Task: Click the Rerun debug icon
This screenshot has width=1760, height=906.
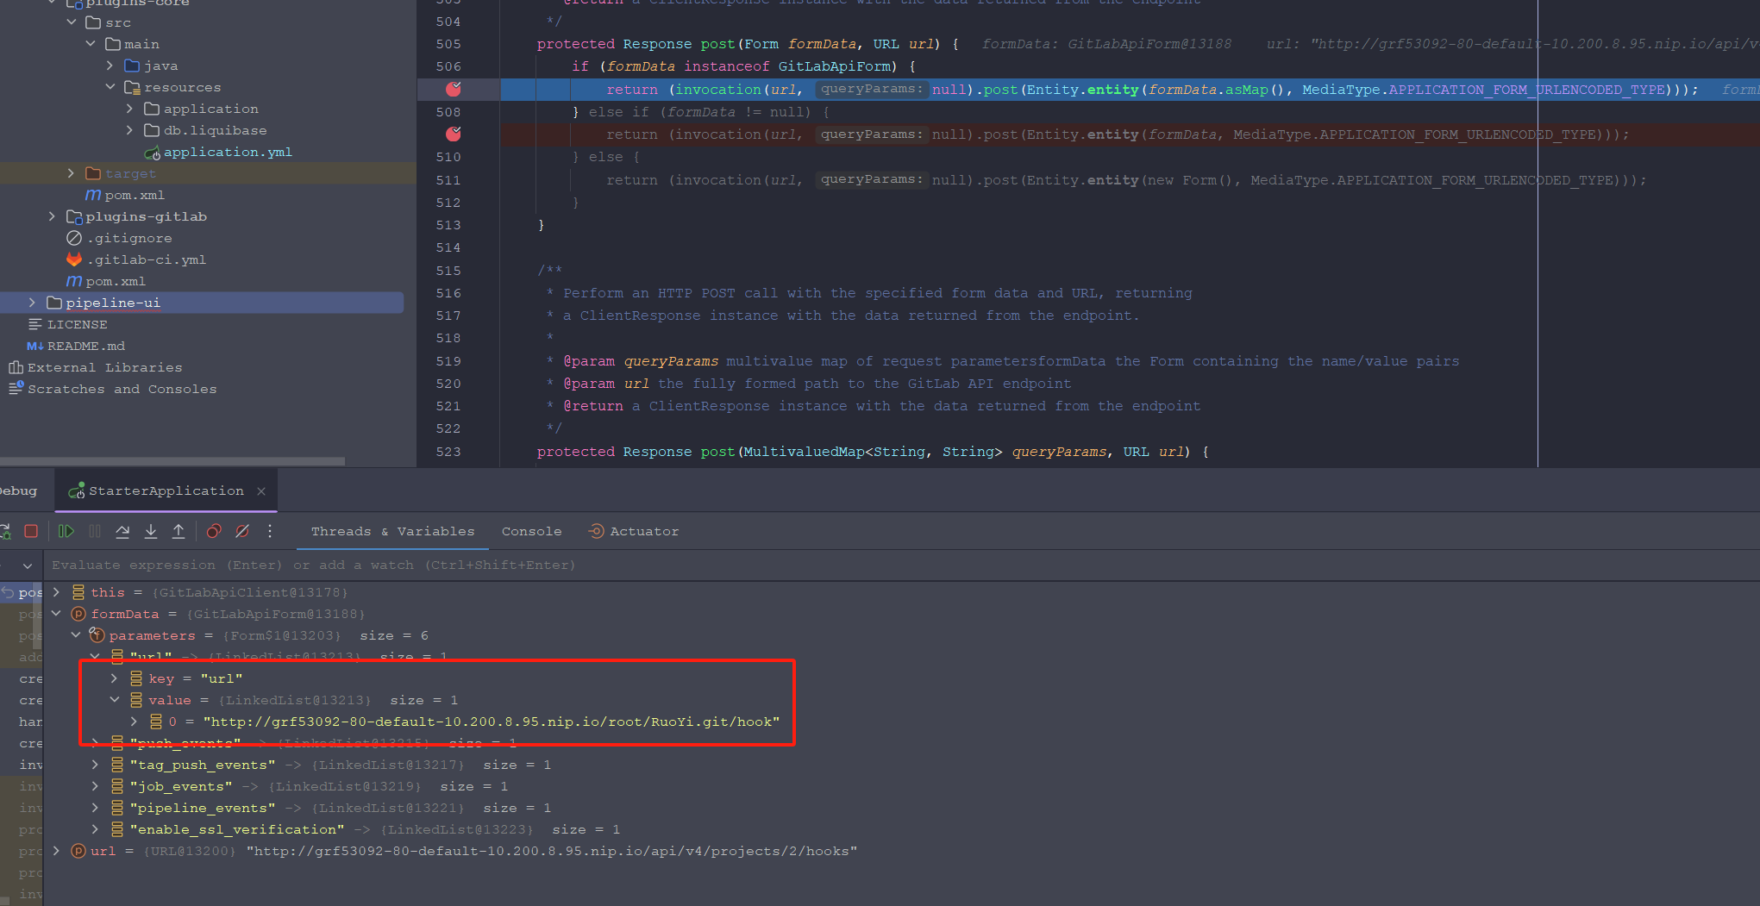Action: (4, 531)
